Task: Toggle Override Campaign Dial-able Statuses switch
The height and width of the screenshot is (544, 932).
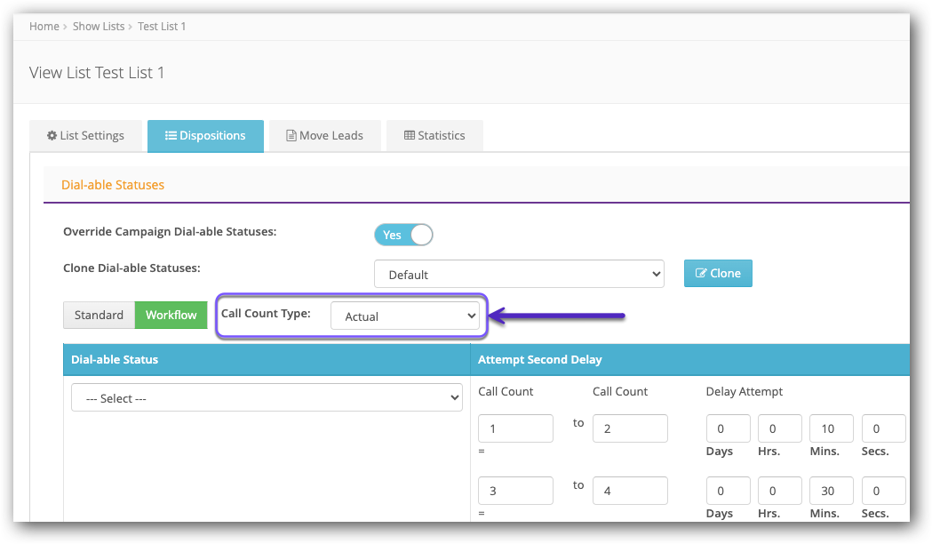Action: 403,235
